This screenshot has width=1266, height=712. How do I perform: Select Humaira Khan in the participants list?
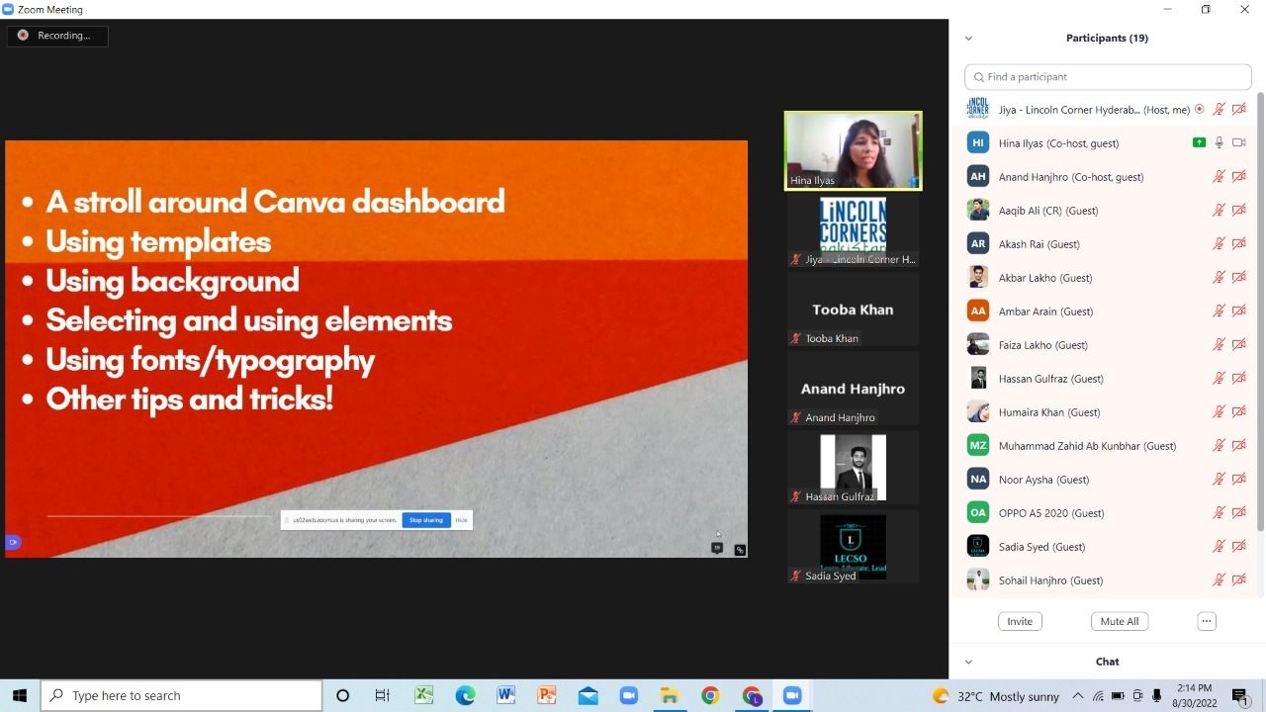coord(1048,412)
